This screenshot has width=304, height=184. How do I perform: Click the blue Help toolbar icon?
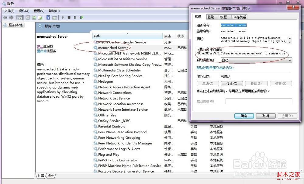48,17
